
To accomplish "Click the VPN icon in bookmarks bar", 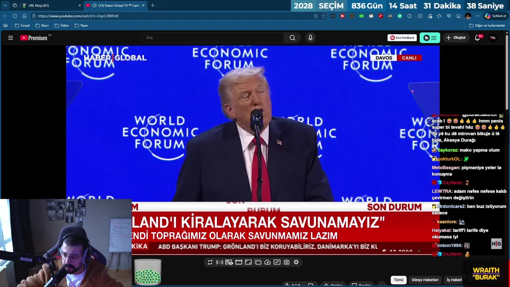I will (x=5, y=26).
